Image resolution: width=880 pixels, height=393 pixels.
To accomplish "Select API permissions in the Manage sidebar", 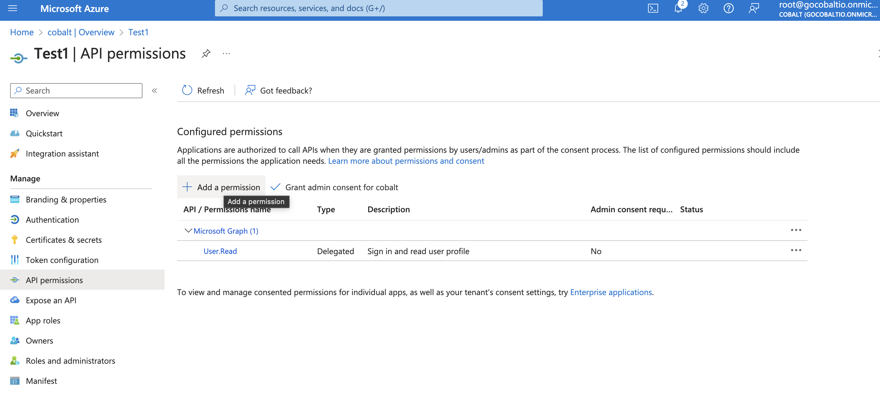I will [54, 280].
